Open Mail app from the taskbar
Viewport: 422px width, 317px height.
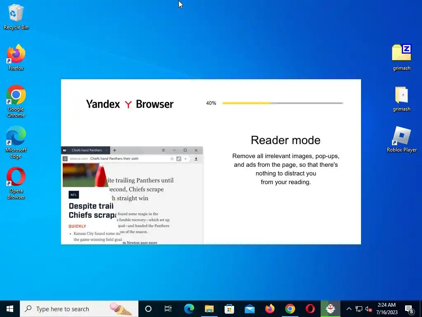click(x=249, y=309)
